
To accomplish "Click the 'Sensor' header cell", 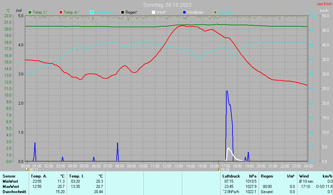I will point(9,176).
